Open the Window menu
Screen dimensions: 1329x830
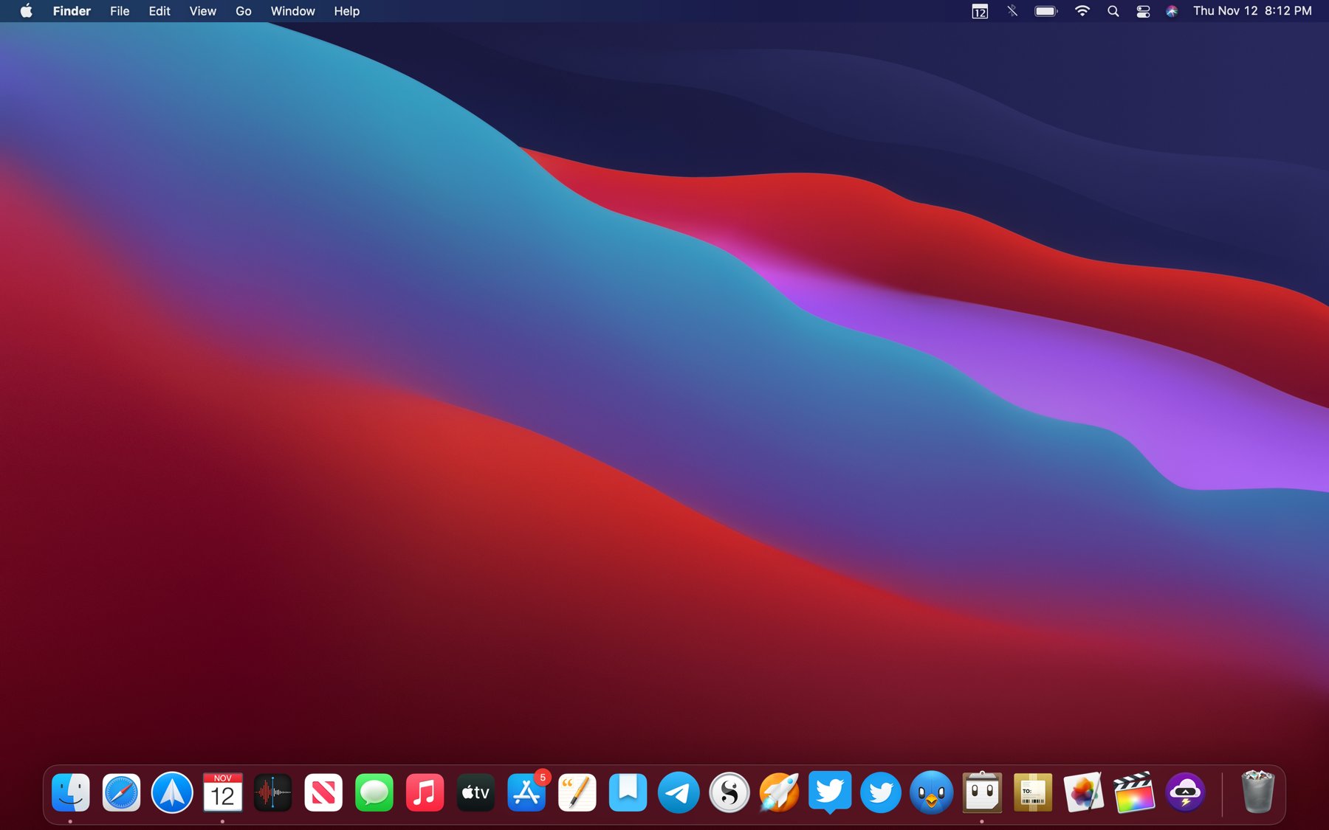coord(292,11)
